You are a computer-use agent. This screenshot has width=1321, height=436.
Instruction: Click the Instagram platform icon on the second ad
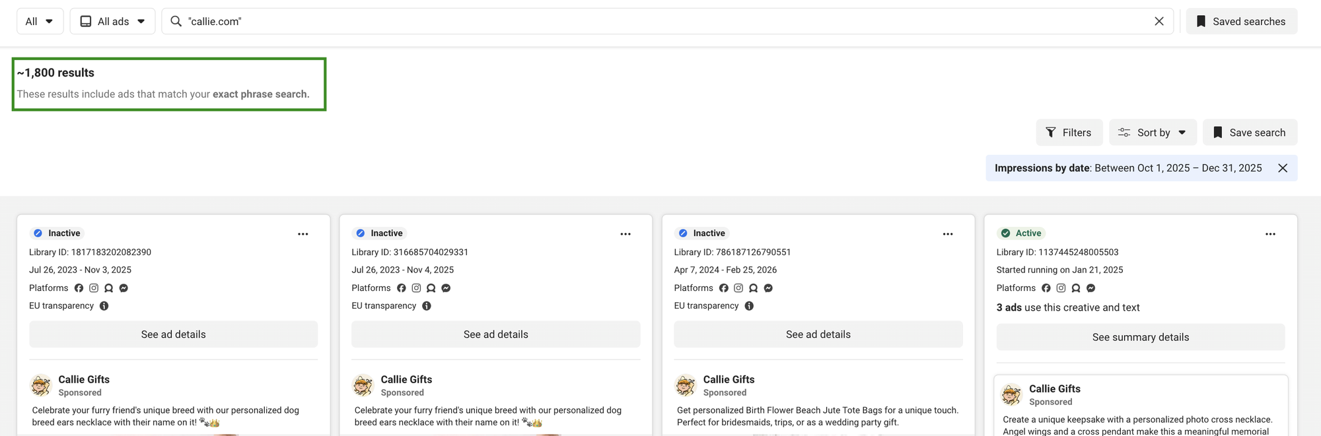(x=416, y=288)
